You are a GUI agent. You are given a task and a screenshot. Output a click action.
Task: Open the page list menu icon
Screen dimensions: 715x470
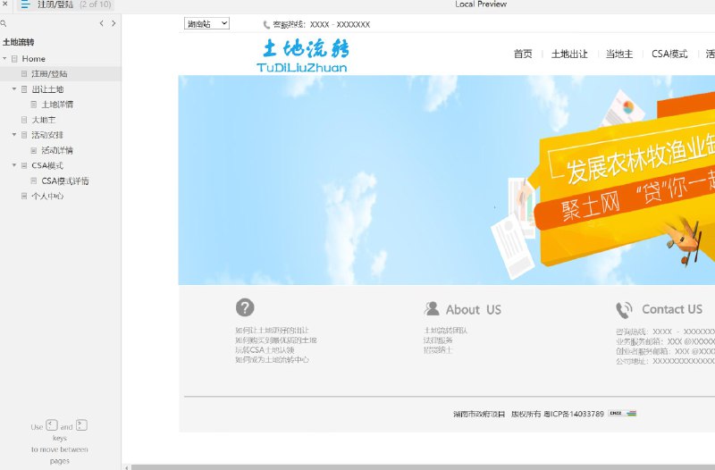[x=26, y=4]
